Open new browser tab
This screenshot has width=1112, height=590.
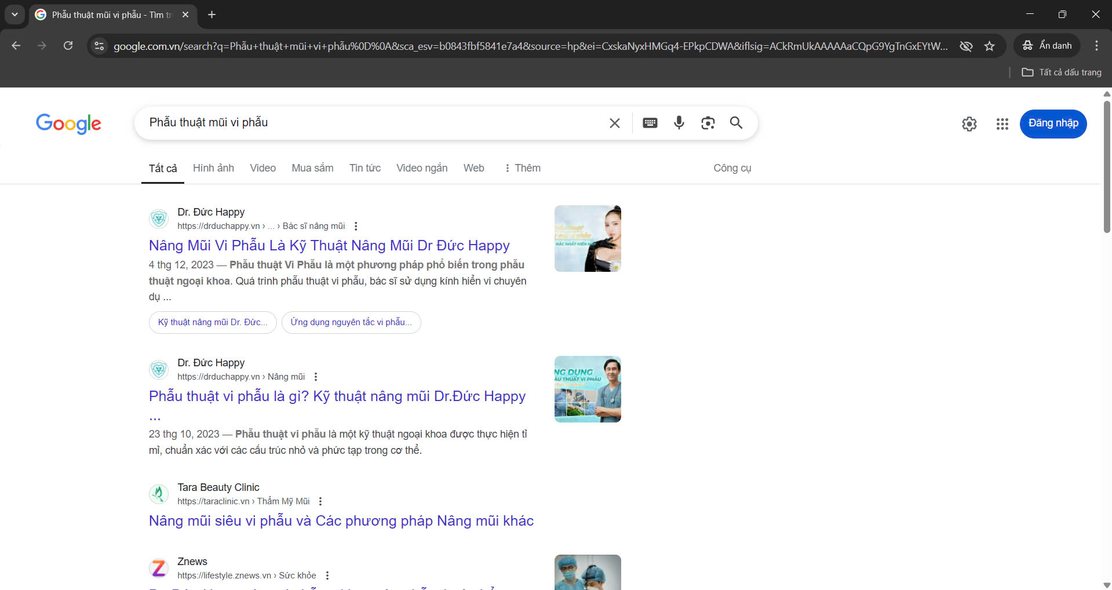212,14
